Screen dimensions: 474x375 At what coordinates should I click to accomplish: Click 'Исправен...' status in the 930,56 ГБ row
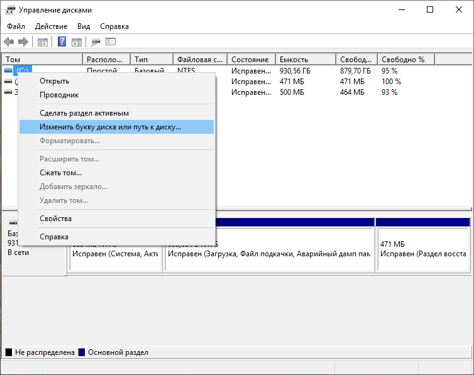251,71
